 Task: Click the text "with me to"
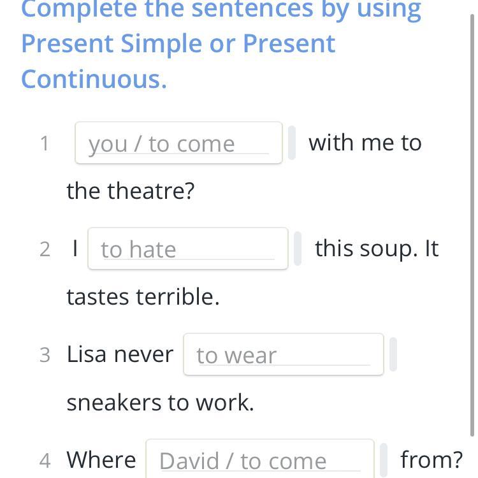tap(365, 143)
